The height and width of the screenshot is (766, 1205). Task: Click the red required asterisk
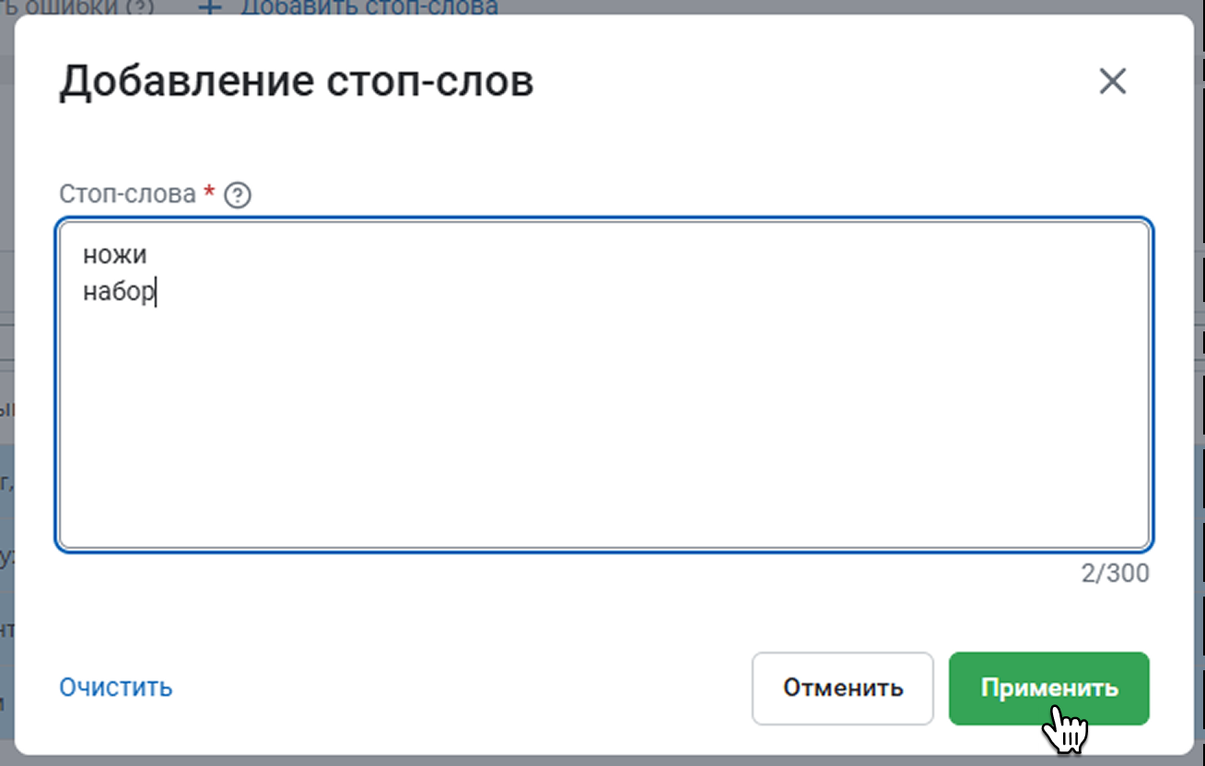click(x=210, y=192)
